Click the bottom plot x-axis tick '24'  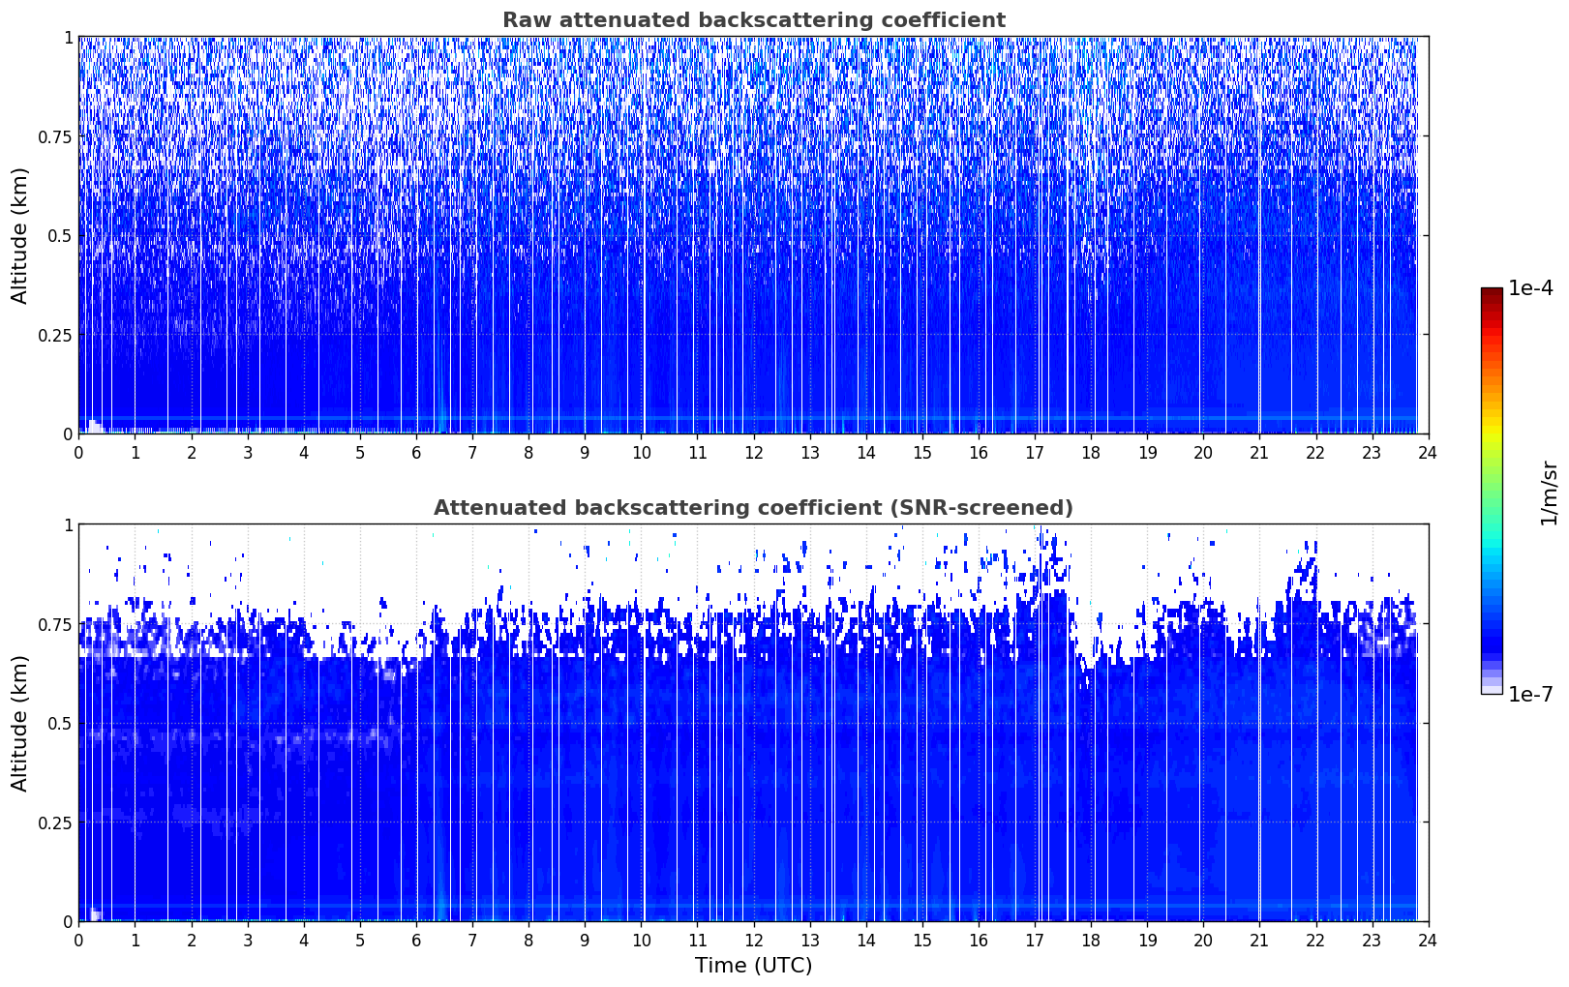pyautogui.click(x=1428, y=941)
